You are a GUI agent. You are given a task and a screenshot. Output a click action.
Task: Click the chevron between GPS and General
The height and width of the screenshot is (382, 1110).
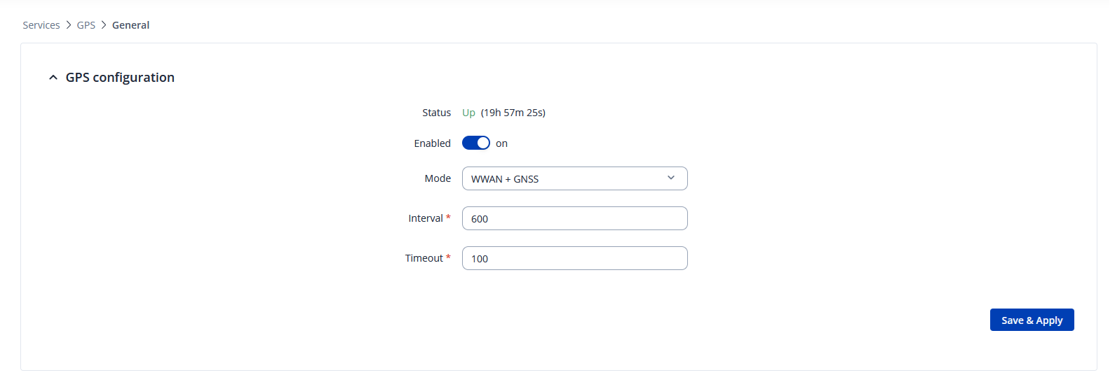(104, 25)
